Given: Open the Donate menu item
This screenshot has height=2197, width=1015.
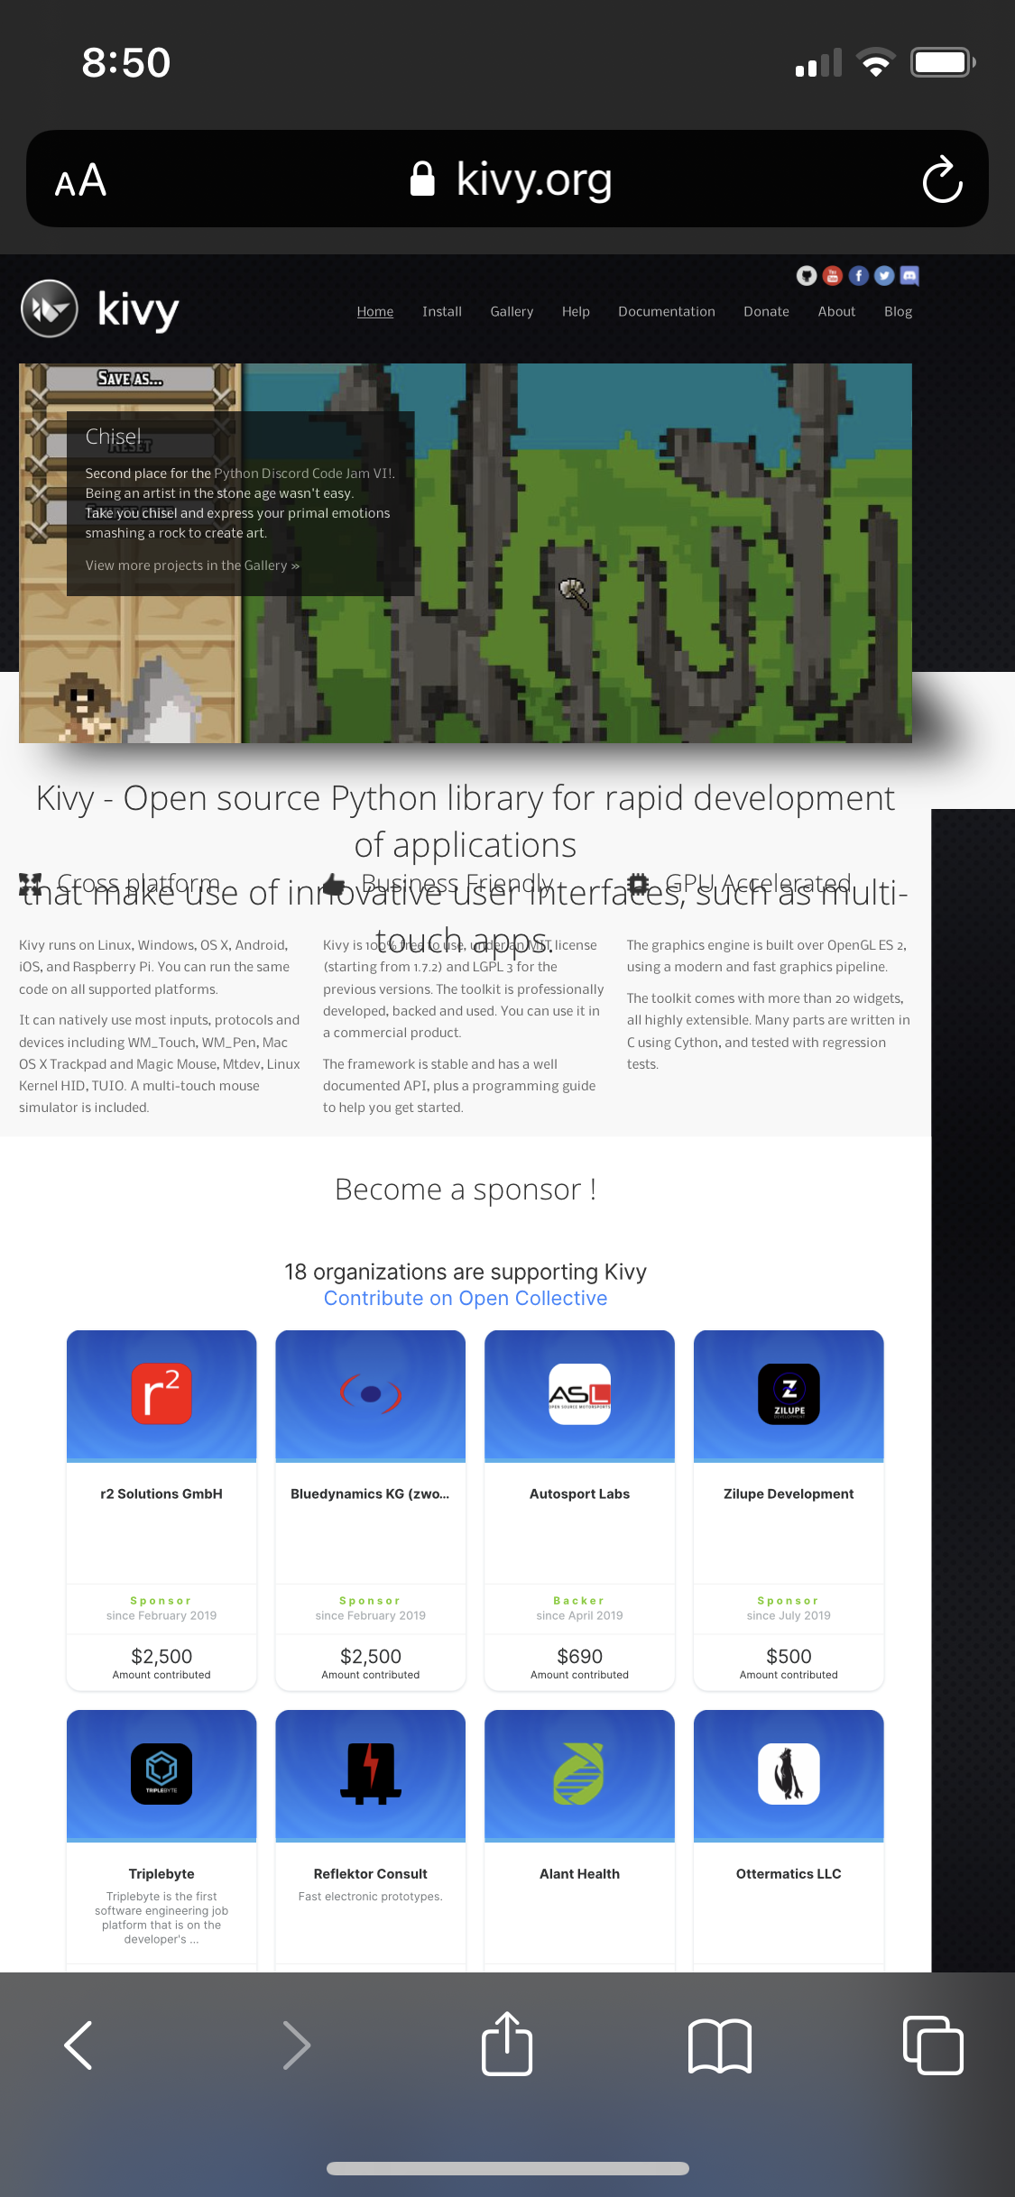Looking at the screenshot, I should (766, 311).
